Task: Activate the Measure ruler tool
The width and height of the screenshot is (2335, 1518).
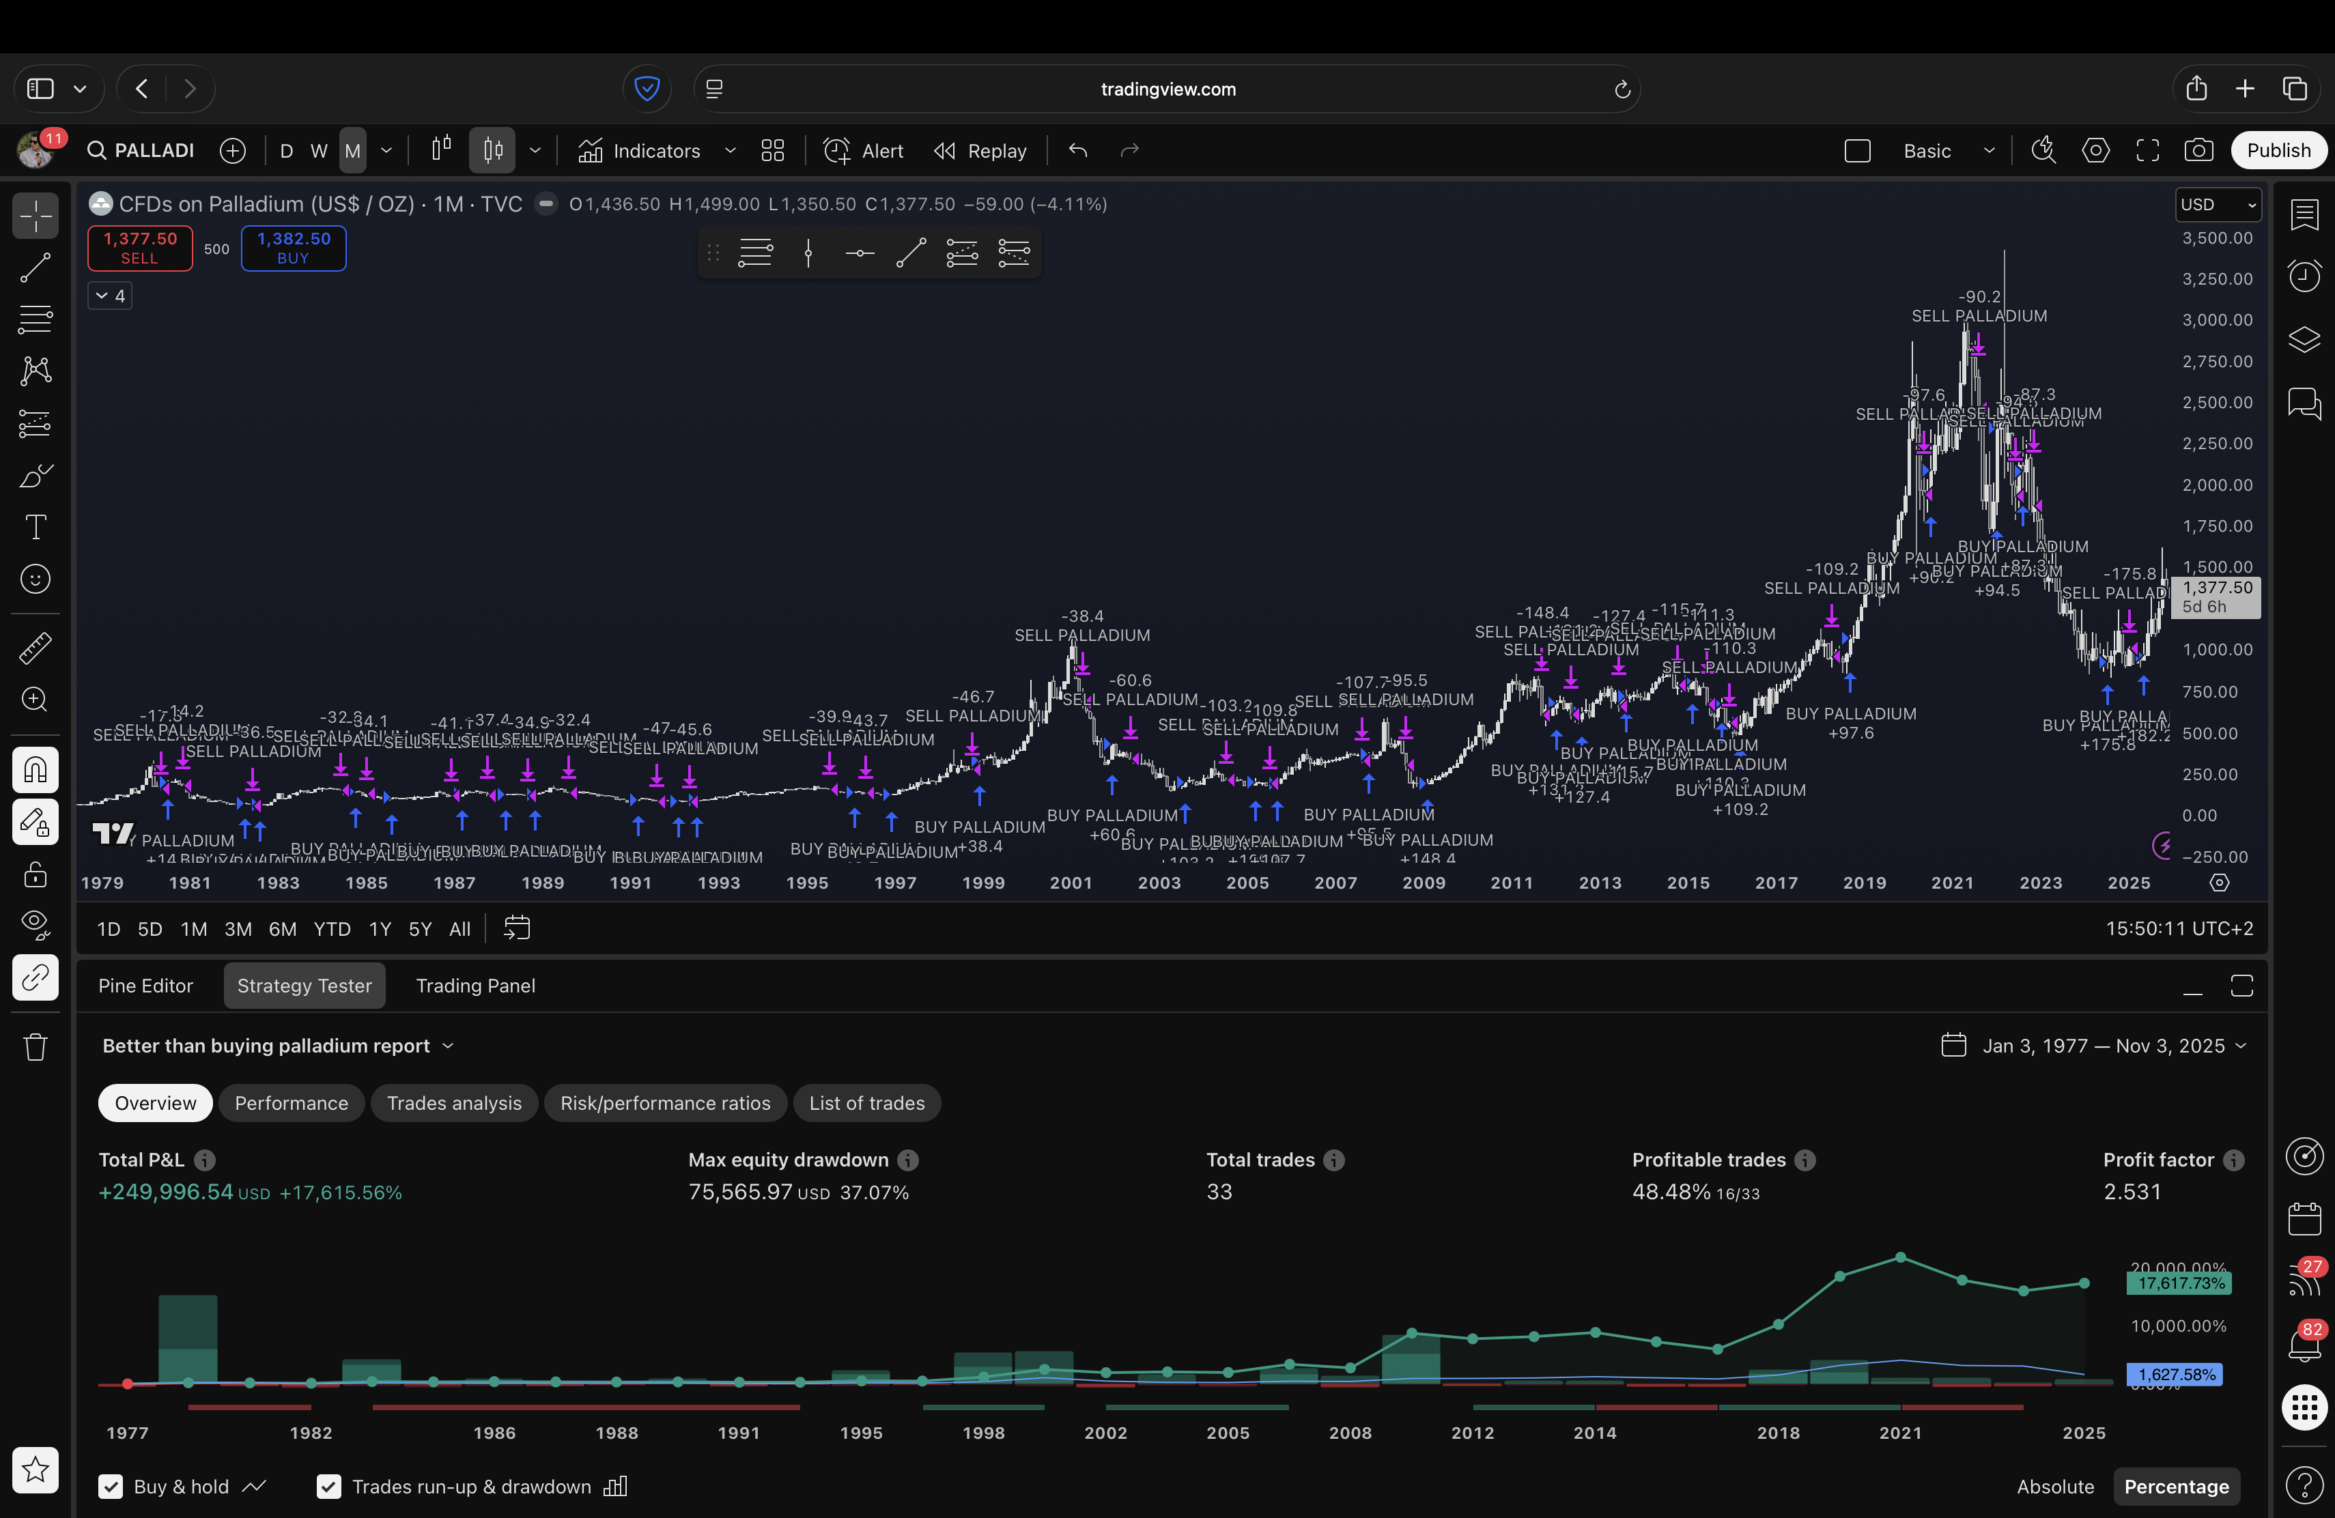Action: coord(36,647)
